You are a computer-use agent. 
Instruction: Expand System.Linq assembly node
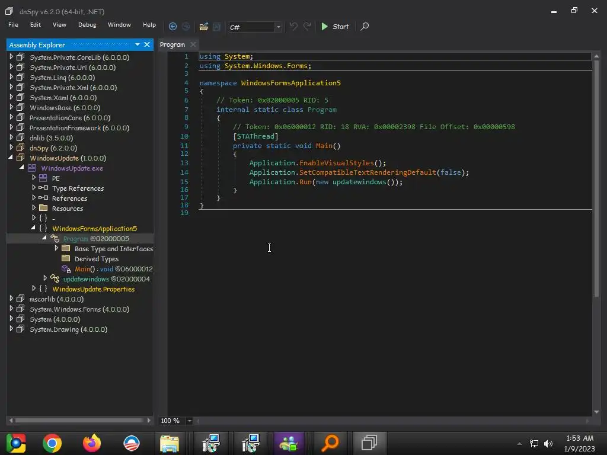click(11, 77)
